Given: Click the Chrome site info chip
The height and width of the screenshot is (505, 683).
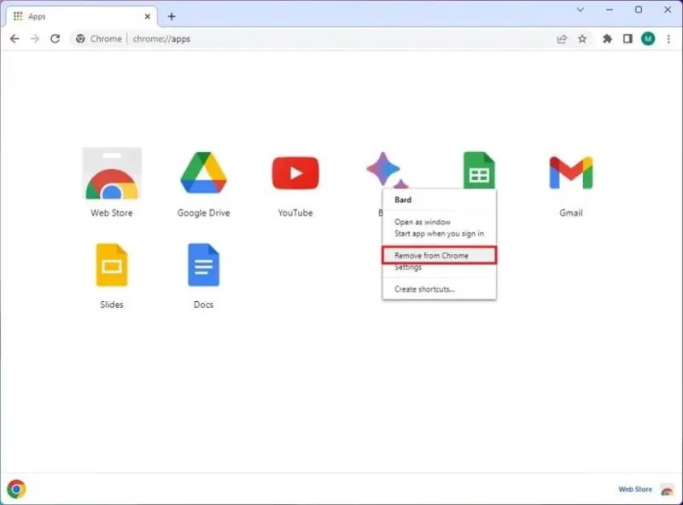Looking at the screenshot, I should pos(99,38).
